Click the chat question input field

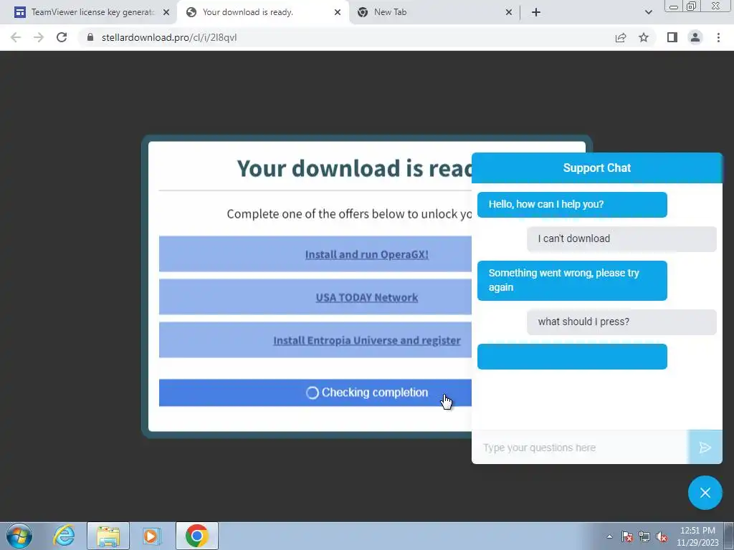(x=581, y=448)
